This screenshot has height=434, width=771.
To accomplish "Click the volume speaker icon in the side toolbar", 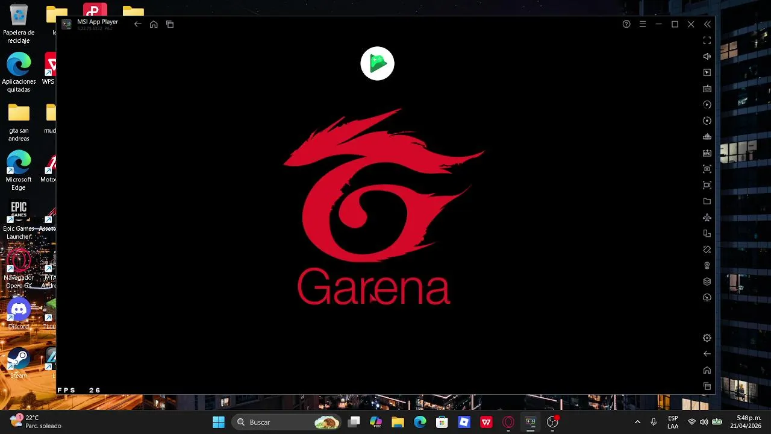I will tap(707, 56).
